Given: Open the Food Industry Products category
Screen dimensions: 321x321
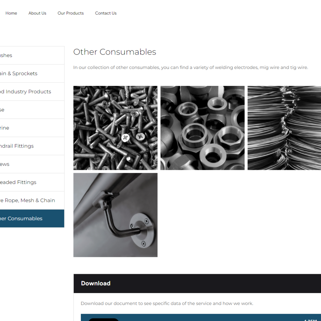Looking at the screenshot, I should tap(32, 92).
